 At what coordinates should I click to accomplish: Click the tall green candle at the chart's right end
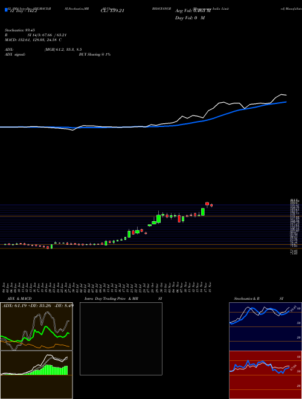click(203, 212)
